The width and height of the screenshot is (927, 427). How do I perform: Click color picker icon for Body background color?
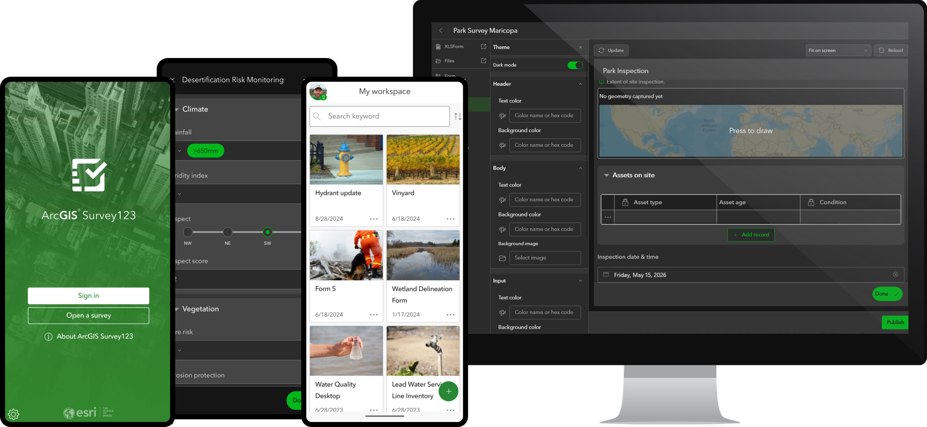coord(502,229)
